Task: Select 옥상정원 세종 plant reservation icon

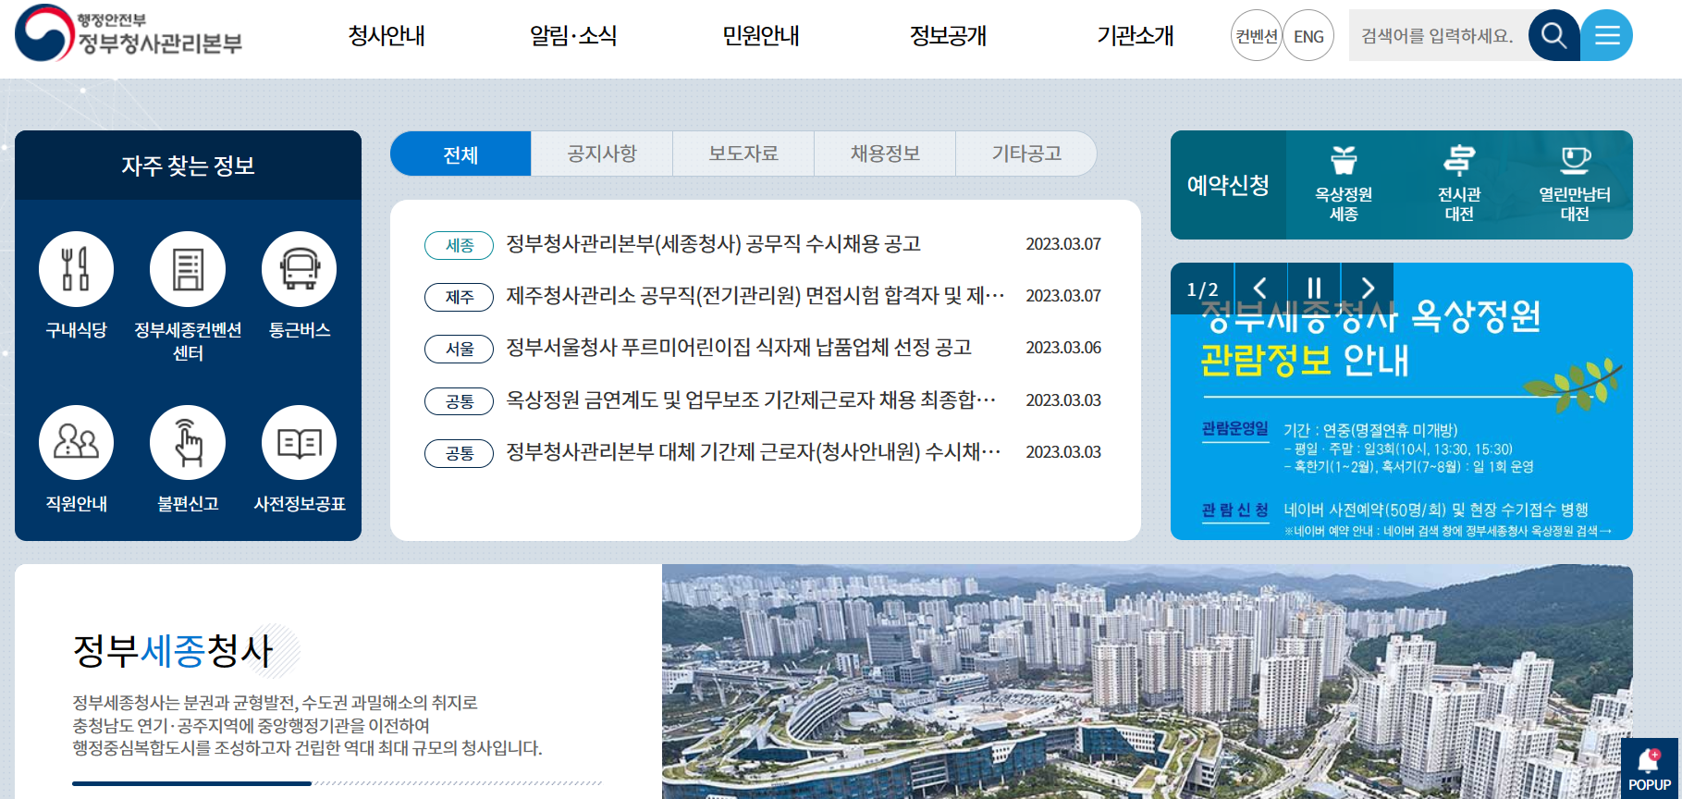Action: pyautogui.click(x=1344, y=185)
